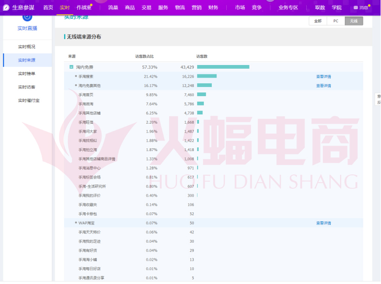Select 实时来源 sidebar item
The image size is (381, 284).
27,60
